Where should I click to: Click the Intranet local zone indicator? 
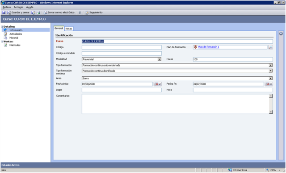pos(238,170)
